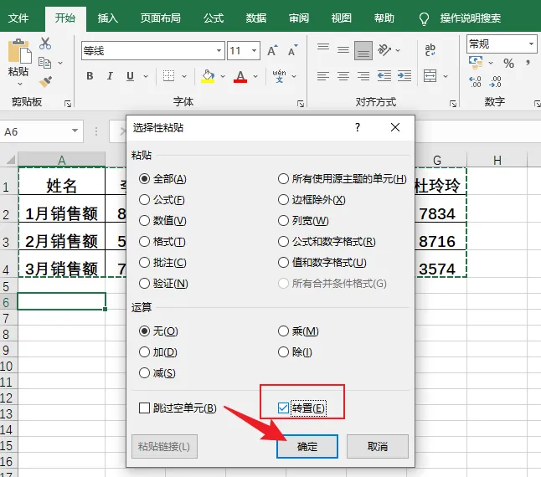The width and height of the screenshot is (541, 477).
Task: Switch to the 数据 tab
Action: point(256,18)
